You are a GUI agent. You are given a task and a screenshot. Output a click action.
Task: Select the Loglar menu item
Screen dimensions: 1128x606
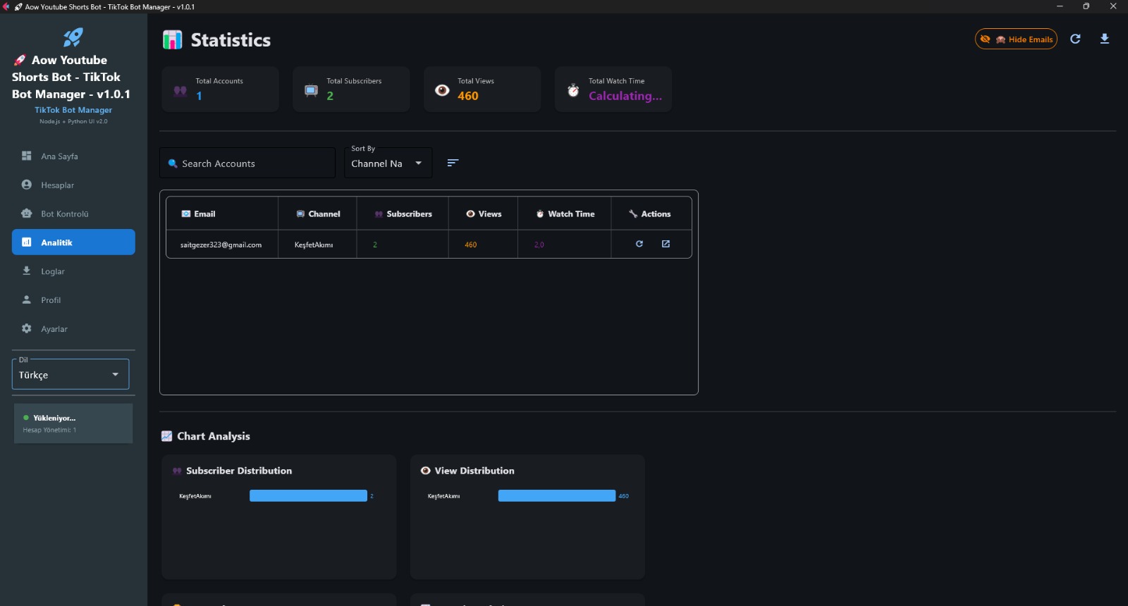point(52,271)
